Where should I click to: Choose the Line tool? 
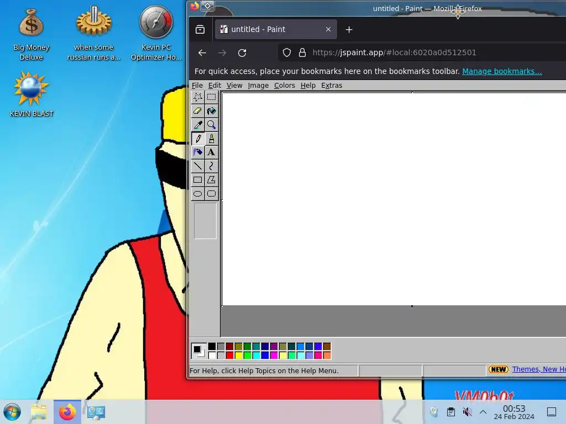coord(197,166)
